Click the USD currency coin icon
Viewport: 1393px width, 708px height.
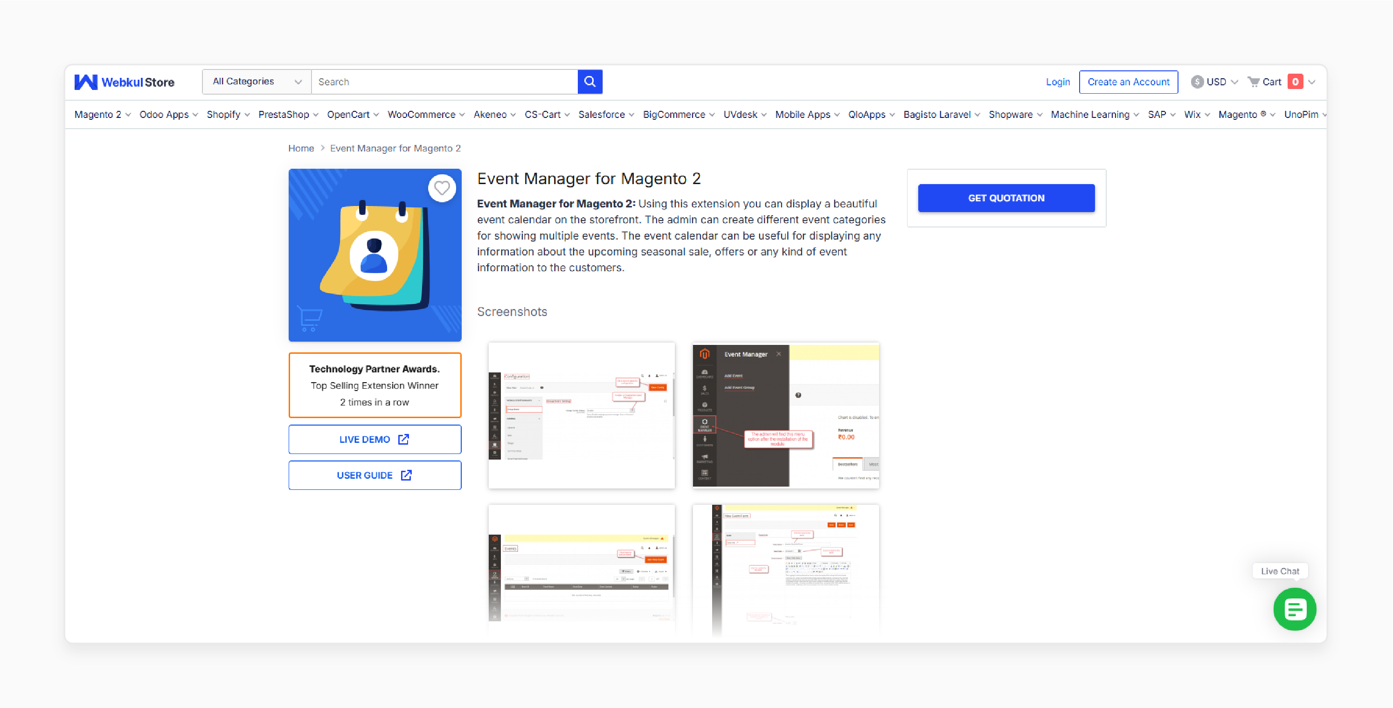pyautogui.click(x=1197, y=82)
